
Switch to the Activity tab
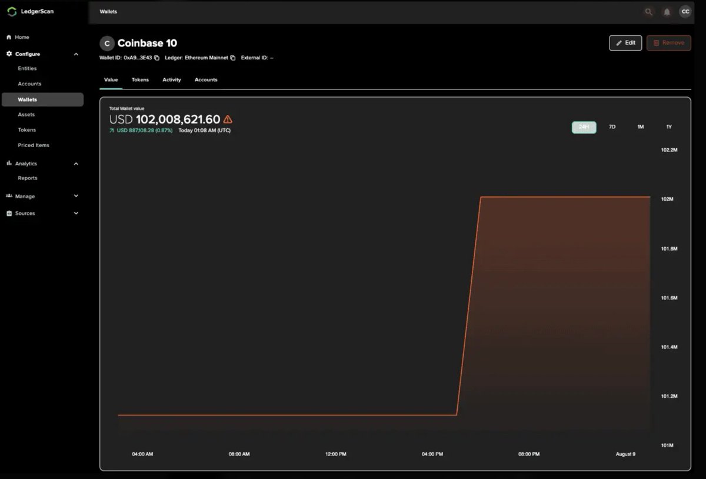click(172, 79)
